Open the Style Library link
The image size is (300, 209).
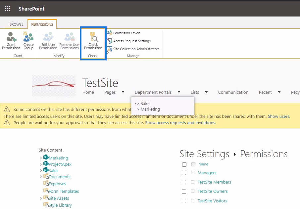click(x=60, y=205)
